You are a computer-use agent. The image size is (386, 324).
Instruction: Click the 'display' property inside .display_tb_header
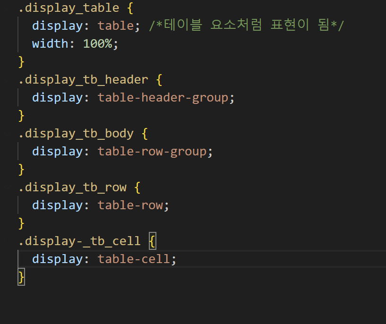coord(57,98)
